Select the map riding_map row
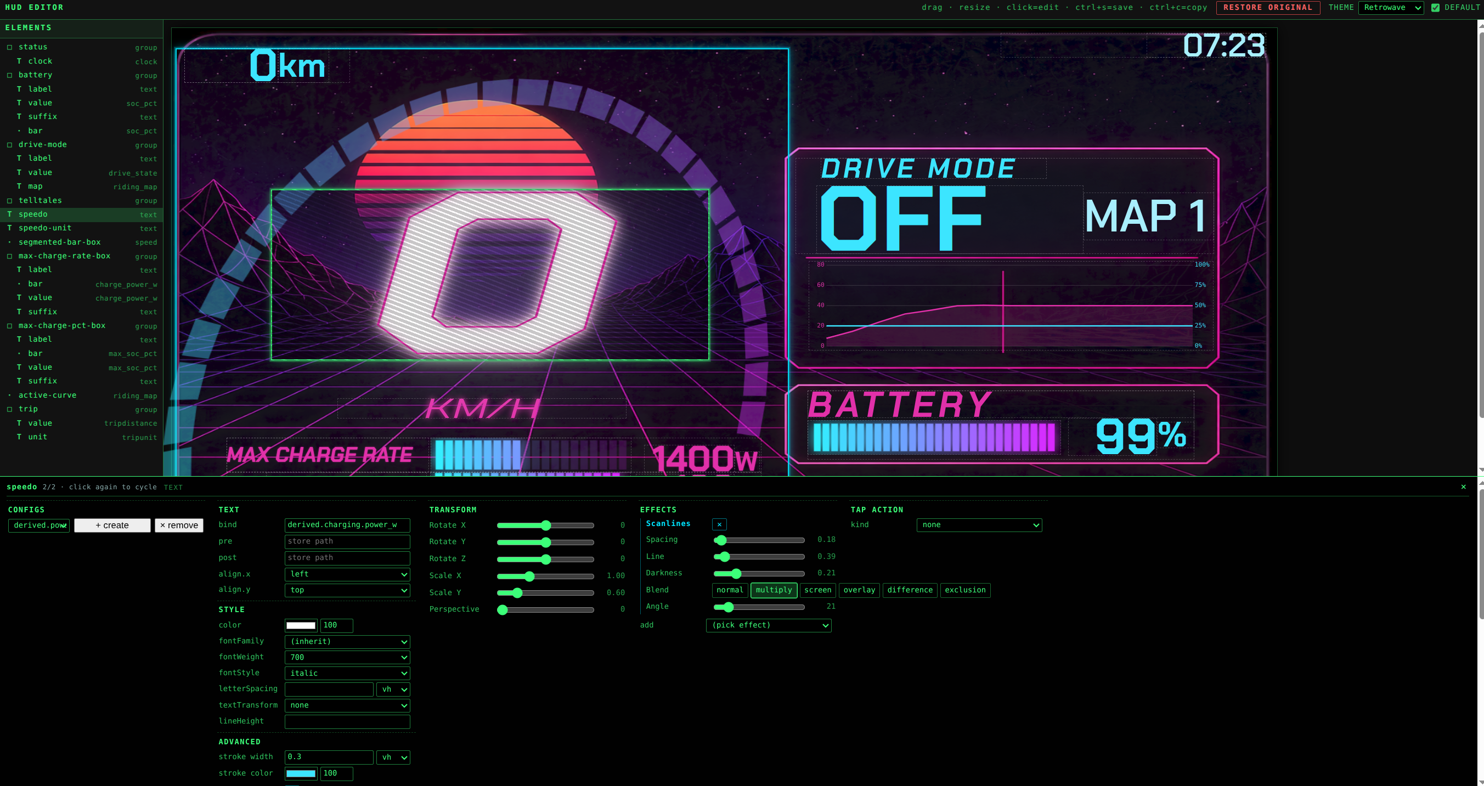Viewport: 1484px width, 786px height. (81, 186)
